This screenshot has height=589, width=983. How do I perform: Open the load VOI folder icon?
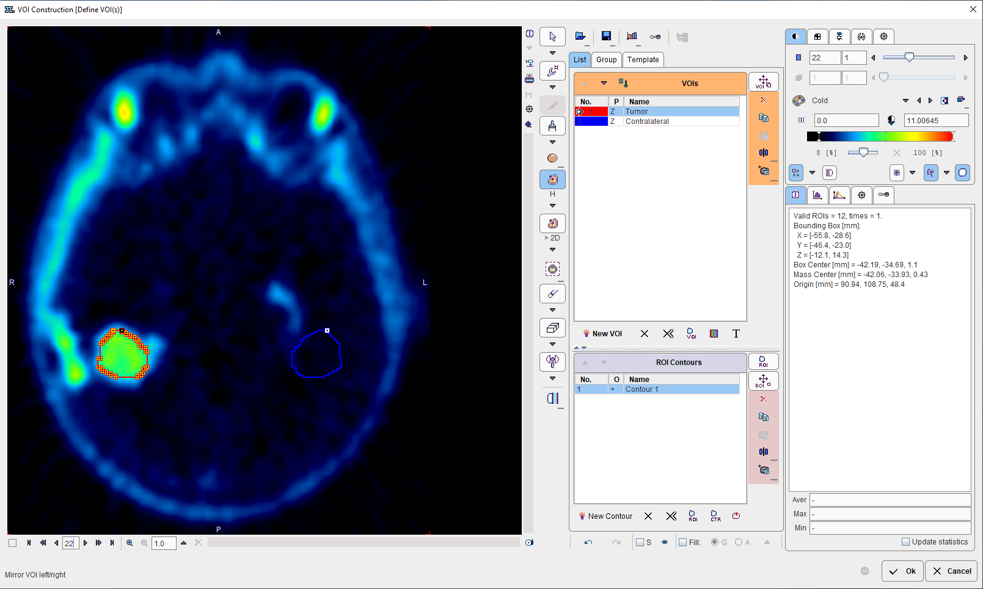pos(580,37)
